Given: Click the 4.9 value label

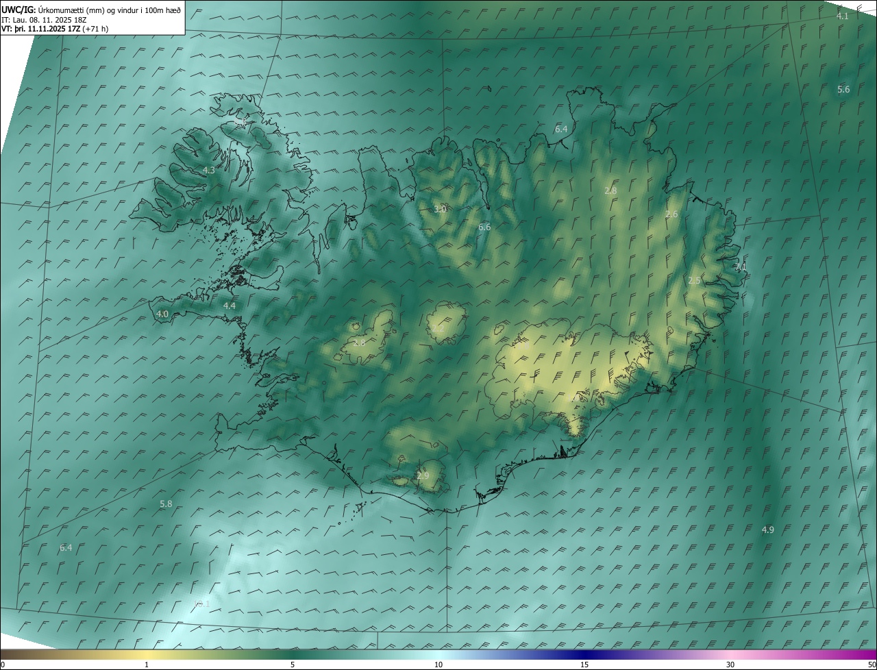Looking at the screenshot, I should coord(768,530).
